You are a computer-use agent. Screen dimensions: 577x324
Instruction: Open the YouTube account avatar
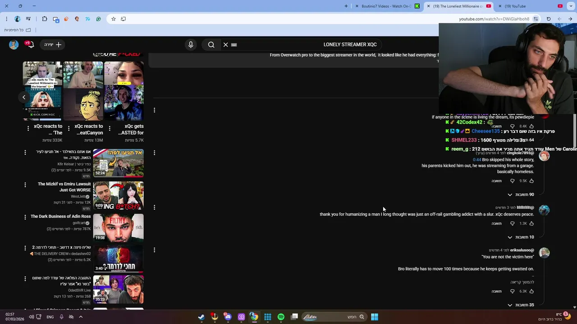pyautogui.click(x=14, y=45)
